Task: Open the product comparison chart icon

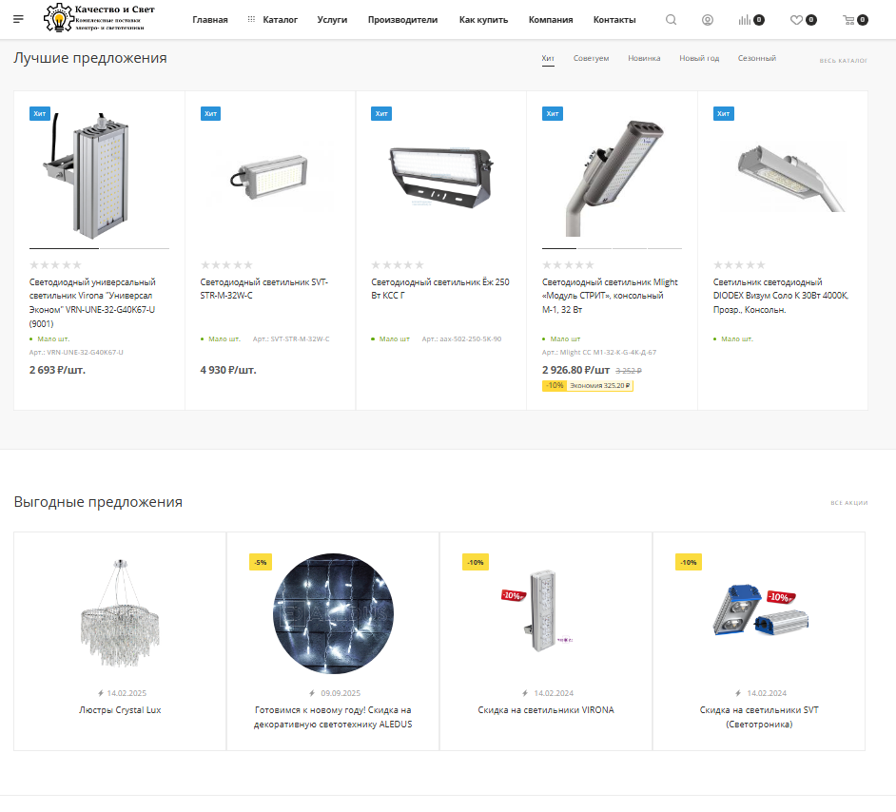Action: pyautogui.click(x=744, y=20)
